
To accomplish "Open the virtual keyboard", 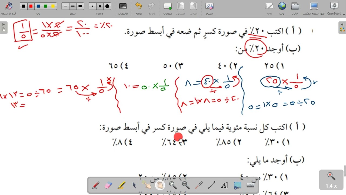I will tap(251, 185).
